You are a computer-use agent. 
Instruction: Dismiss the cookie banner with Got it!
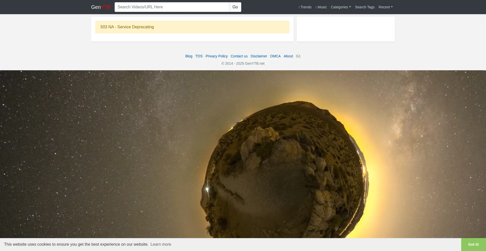473,244
